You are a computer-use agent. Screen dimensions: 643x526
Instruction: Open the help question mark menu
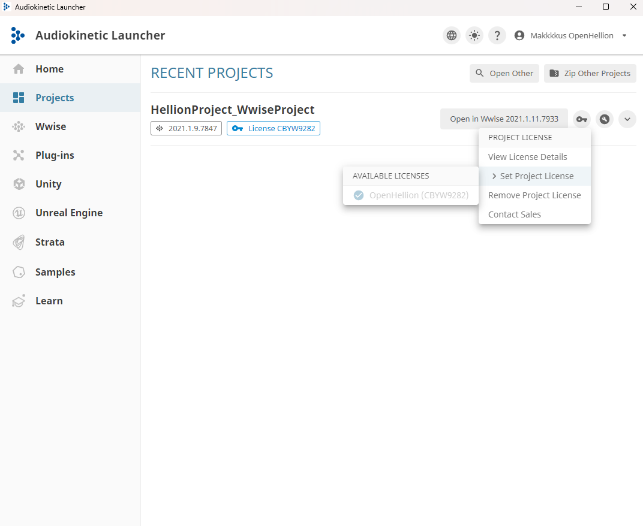[497, 35]
